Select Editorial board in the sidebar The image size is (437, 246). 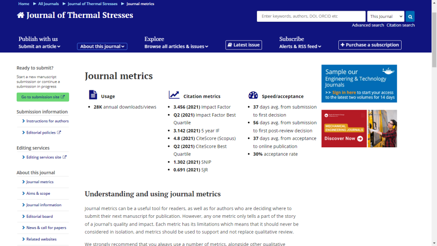(40, 217)
